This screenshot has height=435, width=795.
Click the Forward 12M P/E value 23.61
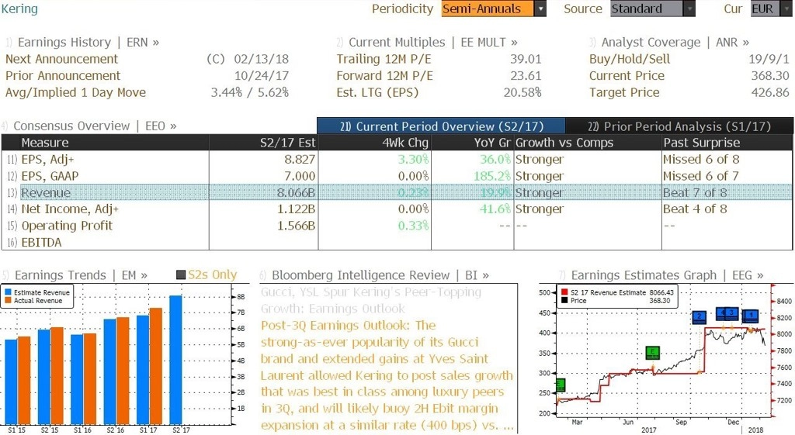point(526,75)
